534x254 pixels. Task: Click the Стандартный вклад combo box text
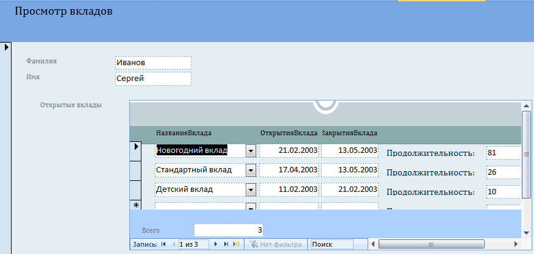tap(200, 170)
